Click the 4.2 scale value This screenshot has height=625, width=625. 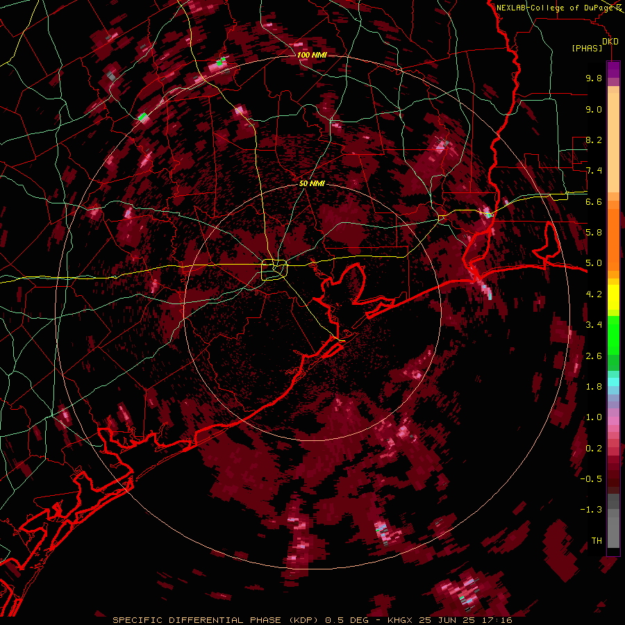click(x=594, y=294)
